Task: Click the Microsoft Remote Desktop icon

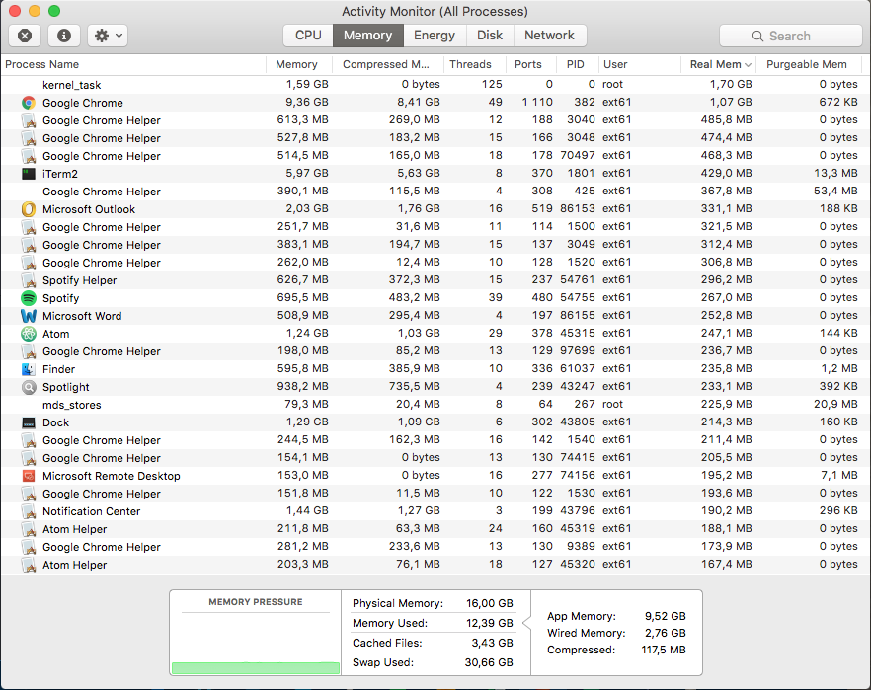Action: coord(29,476)
